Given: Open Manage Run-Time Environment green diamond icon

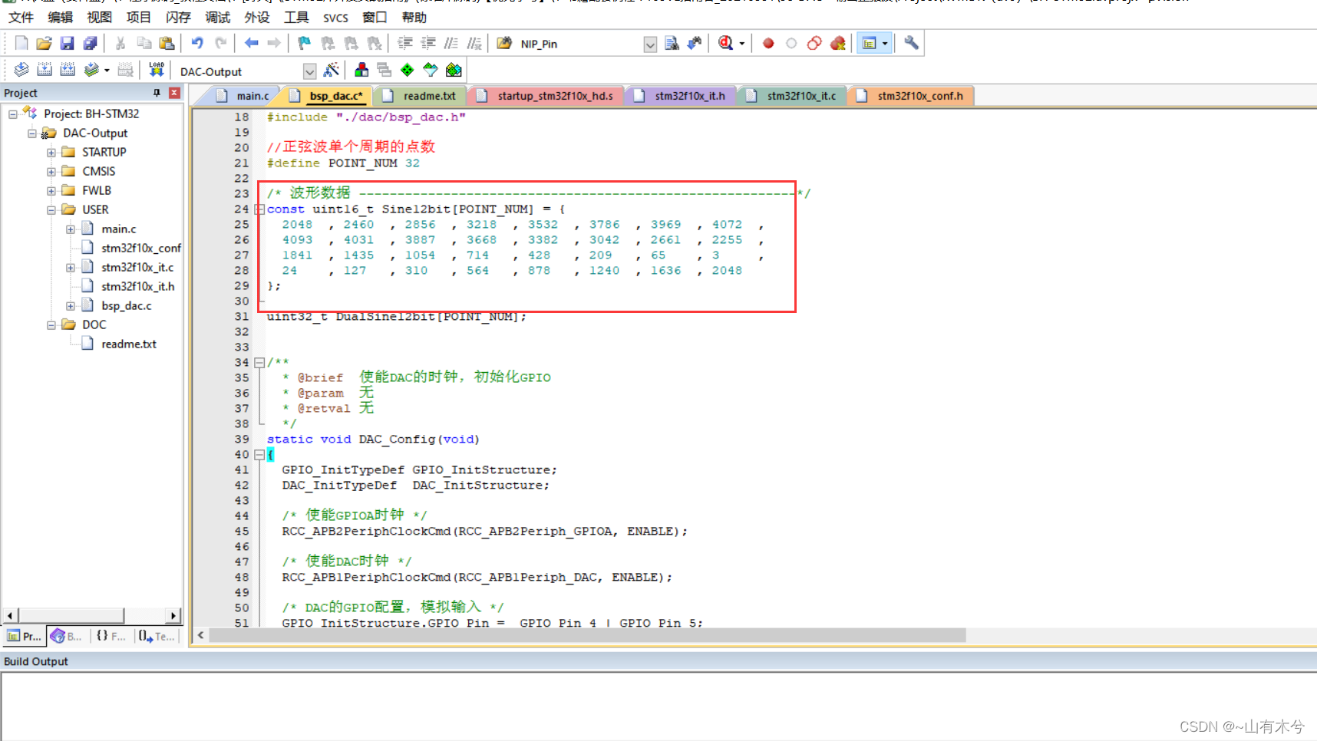Looking at the screenshot, I should (408, 71).
